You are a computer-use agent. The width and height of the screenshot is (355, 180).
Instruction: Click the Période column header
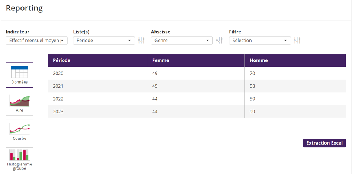[62, 60]
